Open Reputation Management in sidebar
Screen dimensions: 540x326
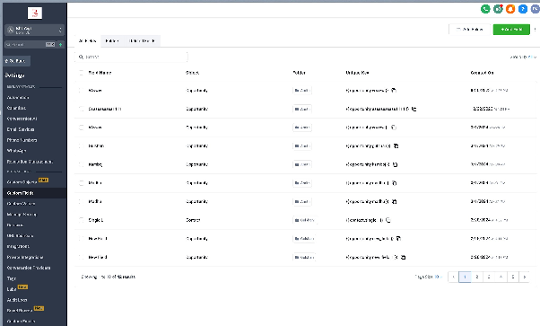click(x=30, y=162)
